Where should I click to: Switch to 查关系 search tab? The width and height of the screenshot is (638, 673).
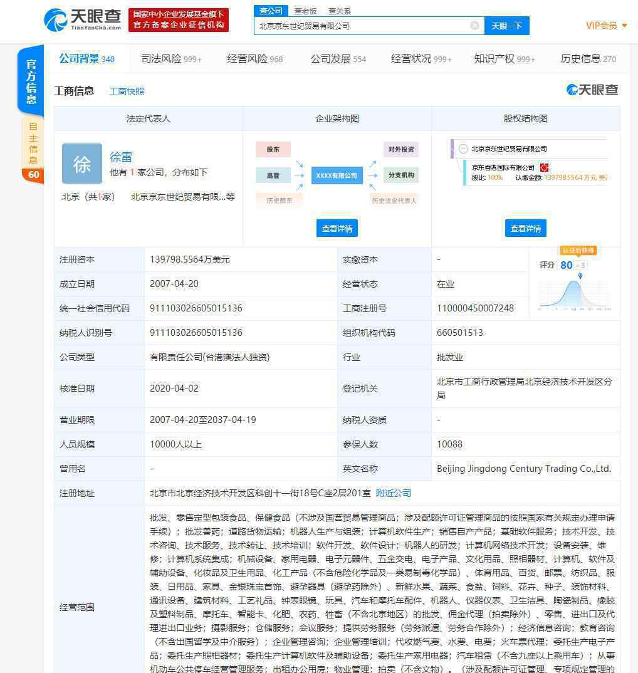pyautogui.click(x=340, y=11)
